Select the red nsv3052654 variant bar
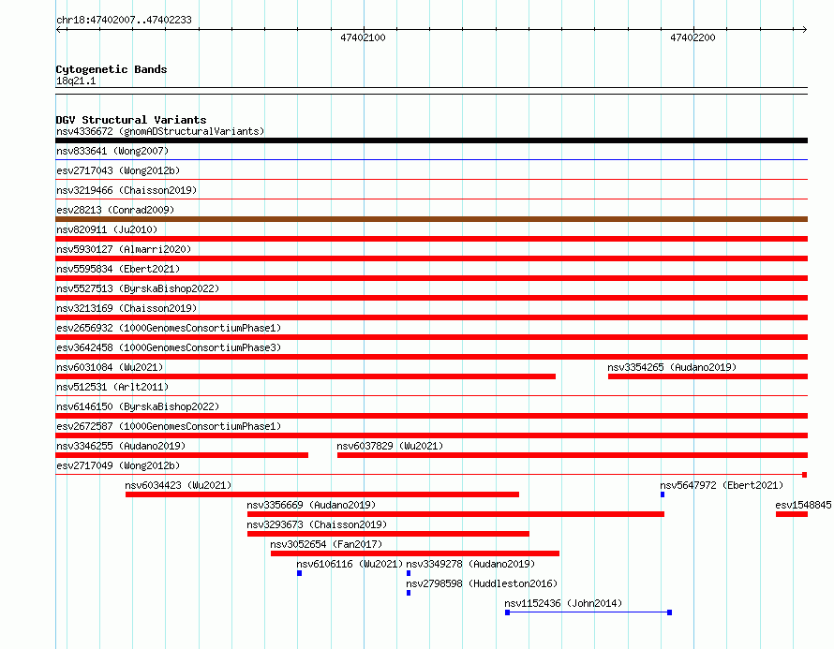834x649 pixels. [x=415, y=553]
